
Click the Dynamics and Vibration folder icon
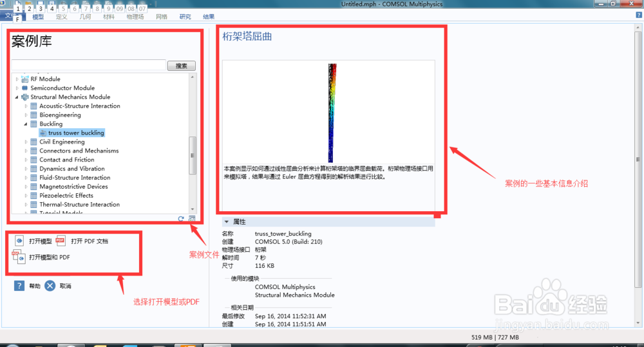(34, 169)
